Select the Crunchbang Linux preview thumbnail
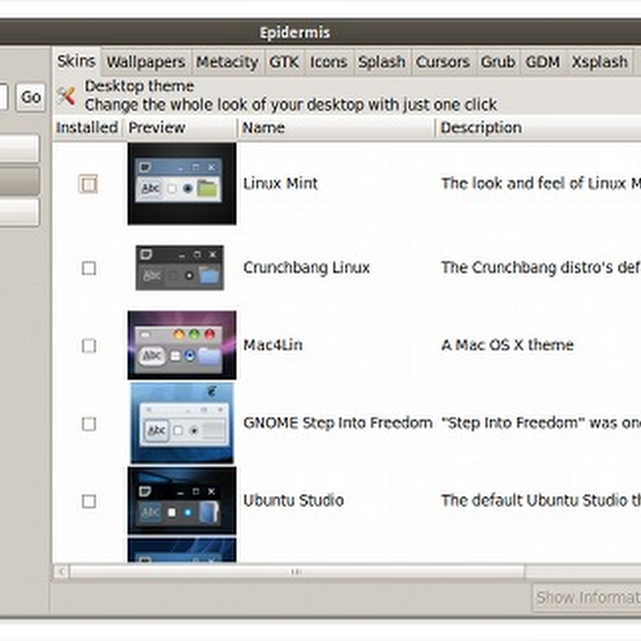Viewport: 641px width, 641px height. pos(179,268)
